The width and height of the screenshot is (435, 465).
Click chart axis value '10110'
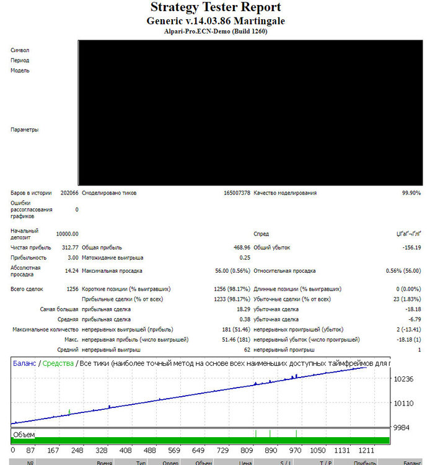pyautogui.click(x=403, y=404)
